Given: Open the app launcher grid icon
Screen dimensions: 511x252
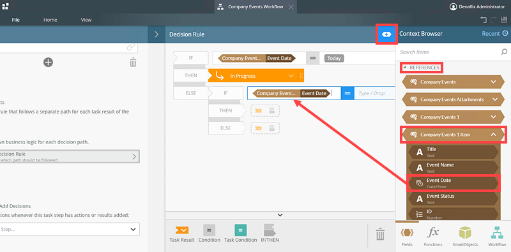Looking at the screenshot, I should pos(5,6).
